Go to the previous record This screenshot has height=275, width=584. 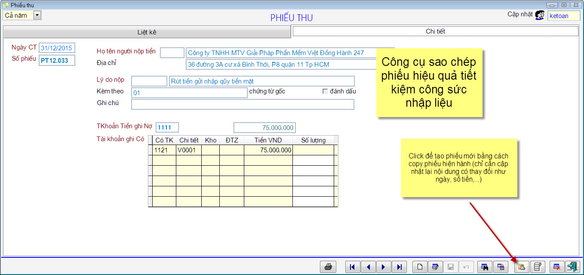[368, 267]
